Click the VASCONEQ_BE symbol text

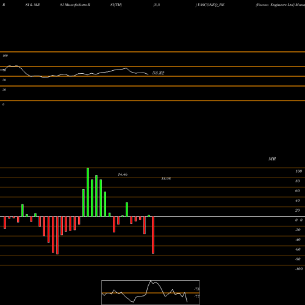click(210, 5)
